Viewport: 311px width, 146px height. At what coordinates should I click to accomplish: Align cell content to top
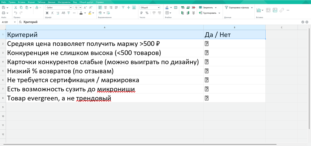(123, 8)
